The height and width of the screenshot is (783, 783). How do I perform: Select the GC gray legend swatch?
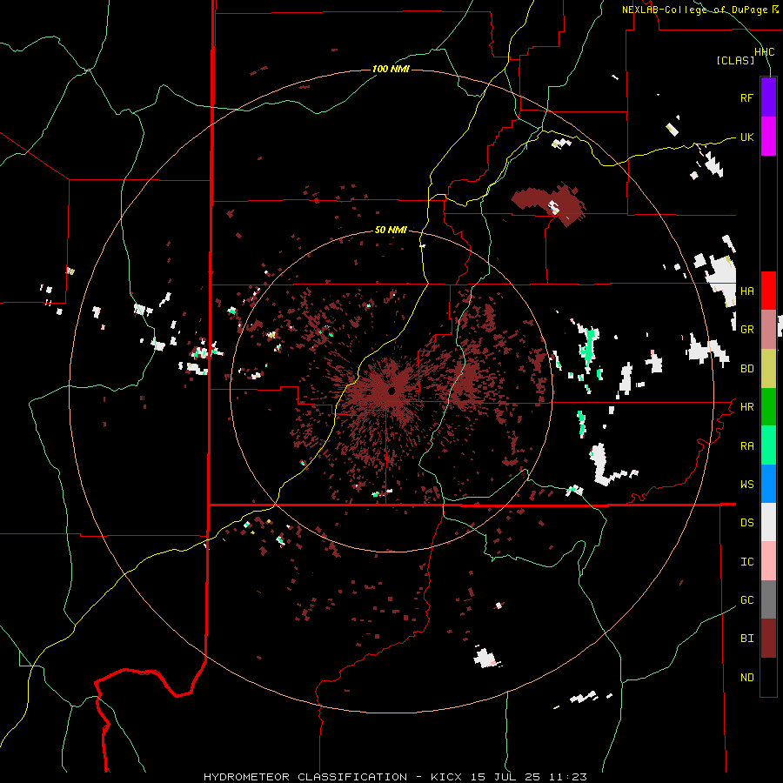click(x=768, y=599)
